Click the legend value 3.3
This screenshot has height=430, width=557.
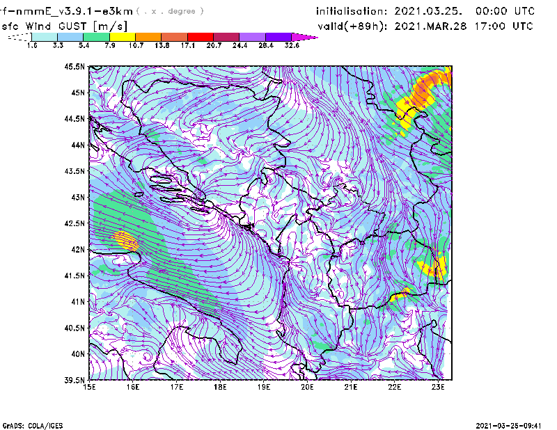[x=58, y=45]
